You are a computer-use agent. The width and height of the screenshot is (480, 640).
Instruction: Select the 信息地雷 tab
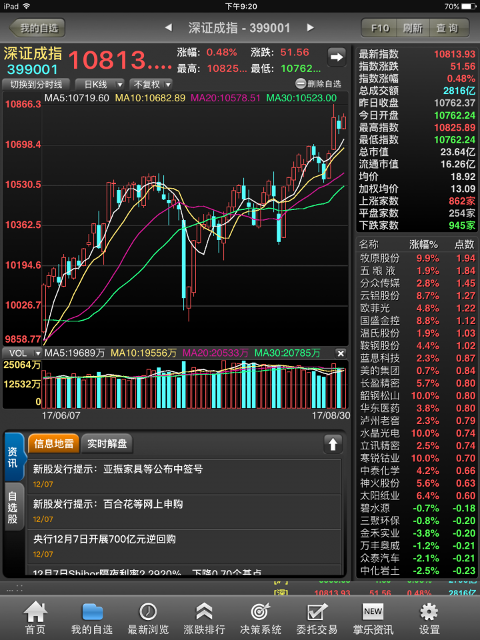(x=53, y=444)
